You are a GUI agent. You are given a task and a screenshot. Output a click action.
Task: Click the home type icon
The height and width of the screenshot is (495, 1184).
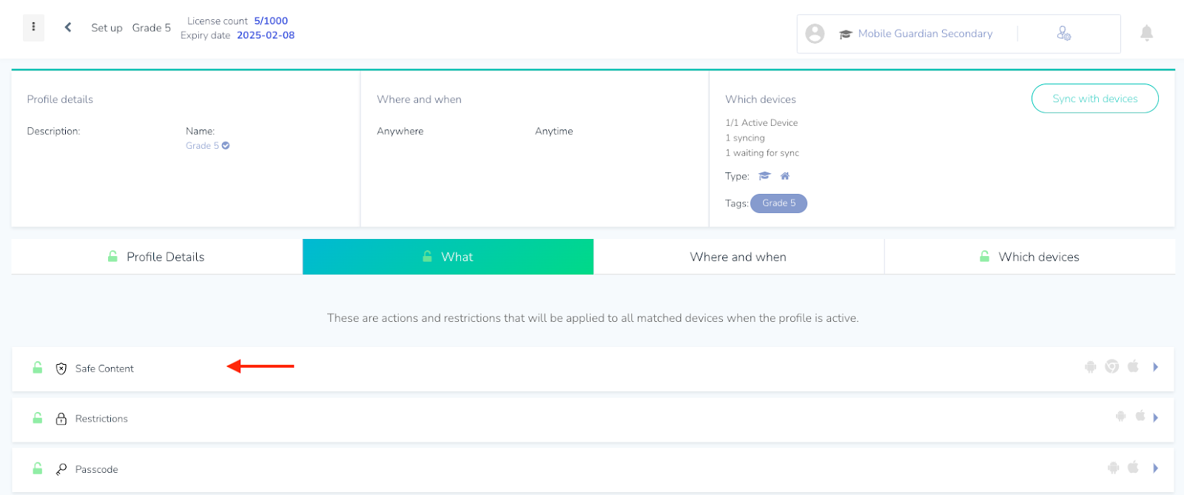coord(785,176)
